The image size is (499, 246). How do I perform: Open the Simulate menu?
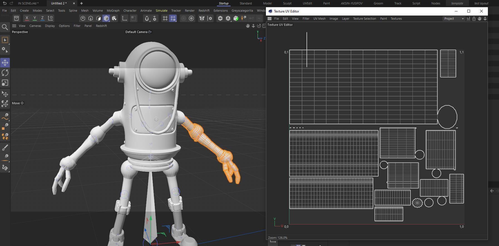click(x=162, y=11)
